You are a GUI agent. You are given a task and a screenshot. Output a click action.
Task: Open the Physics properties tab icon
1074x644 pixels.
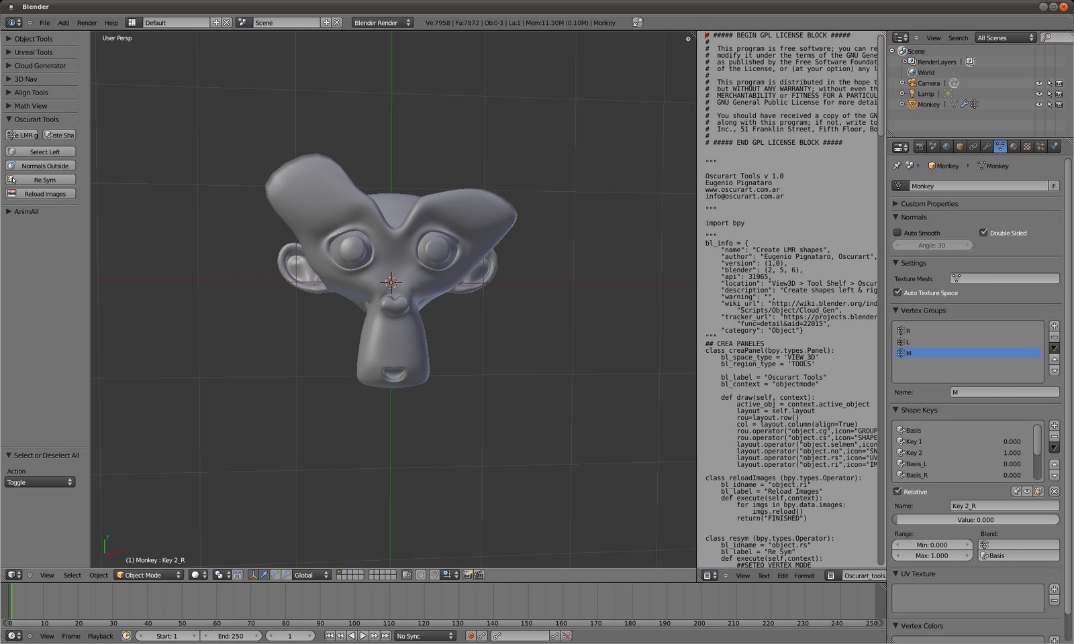pyautogui.click(x=1054, y=147)
